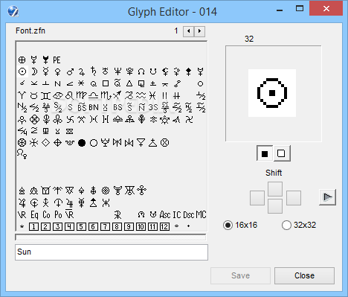
Task: Select the 16x16 size option
Action: [x=240, y=225]
